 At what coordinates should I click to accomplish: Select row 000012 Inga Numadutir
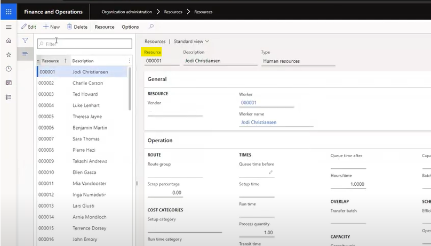pyautogui.click(x=82, y=195)
